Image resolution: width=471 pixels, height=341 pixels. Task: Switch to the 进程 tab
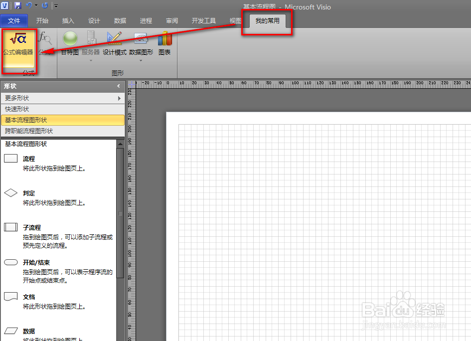(x=146, y=21)
